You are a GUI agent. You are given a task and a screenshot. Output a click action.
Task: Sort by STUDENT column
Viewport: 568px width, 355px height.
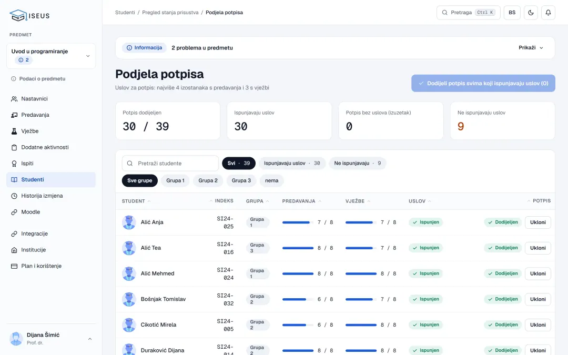tap(136, 201)
